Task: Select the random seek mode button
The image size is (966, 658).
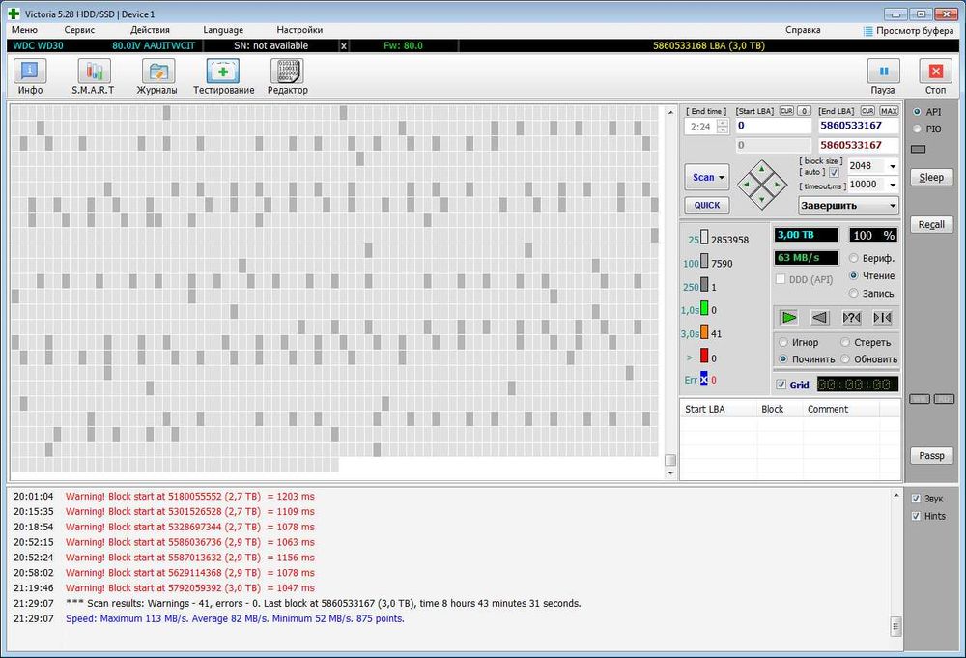Action: pos(851,317)
